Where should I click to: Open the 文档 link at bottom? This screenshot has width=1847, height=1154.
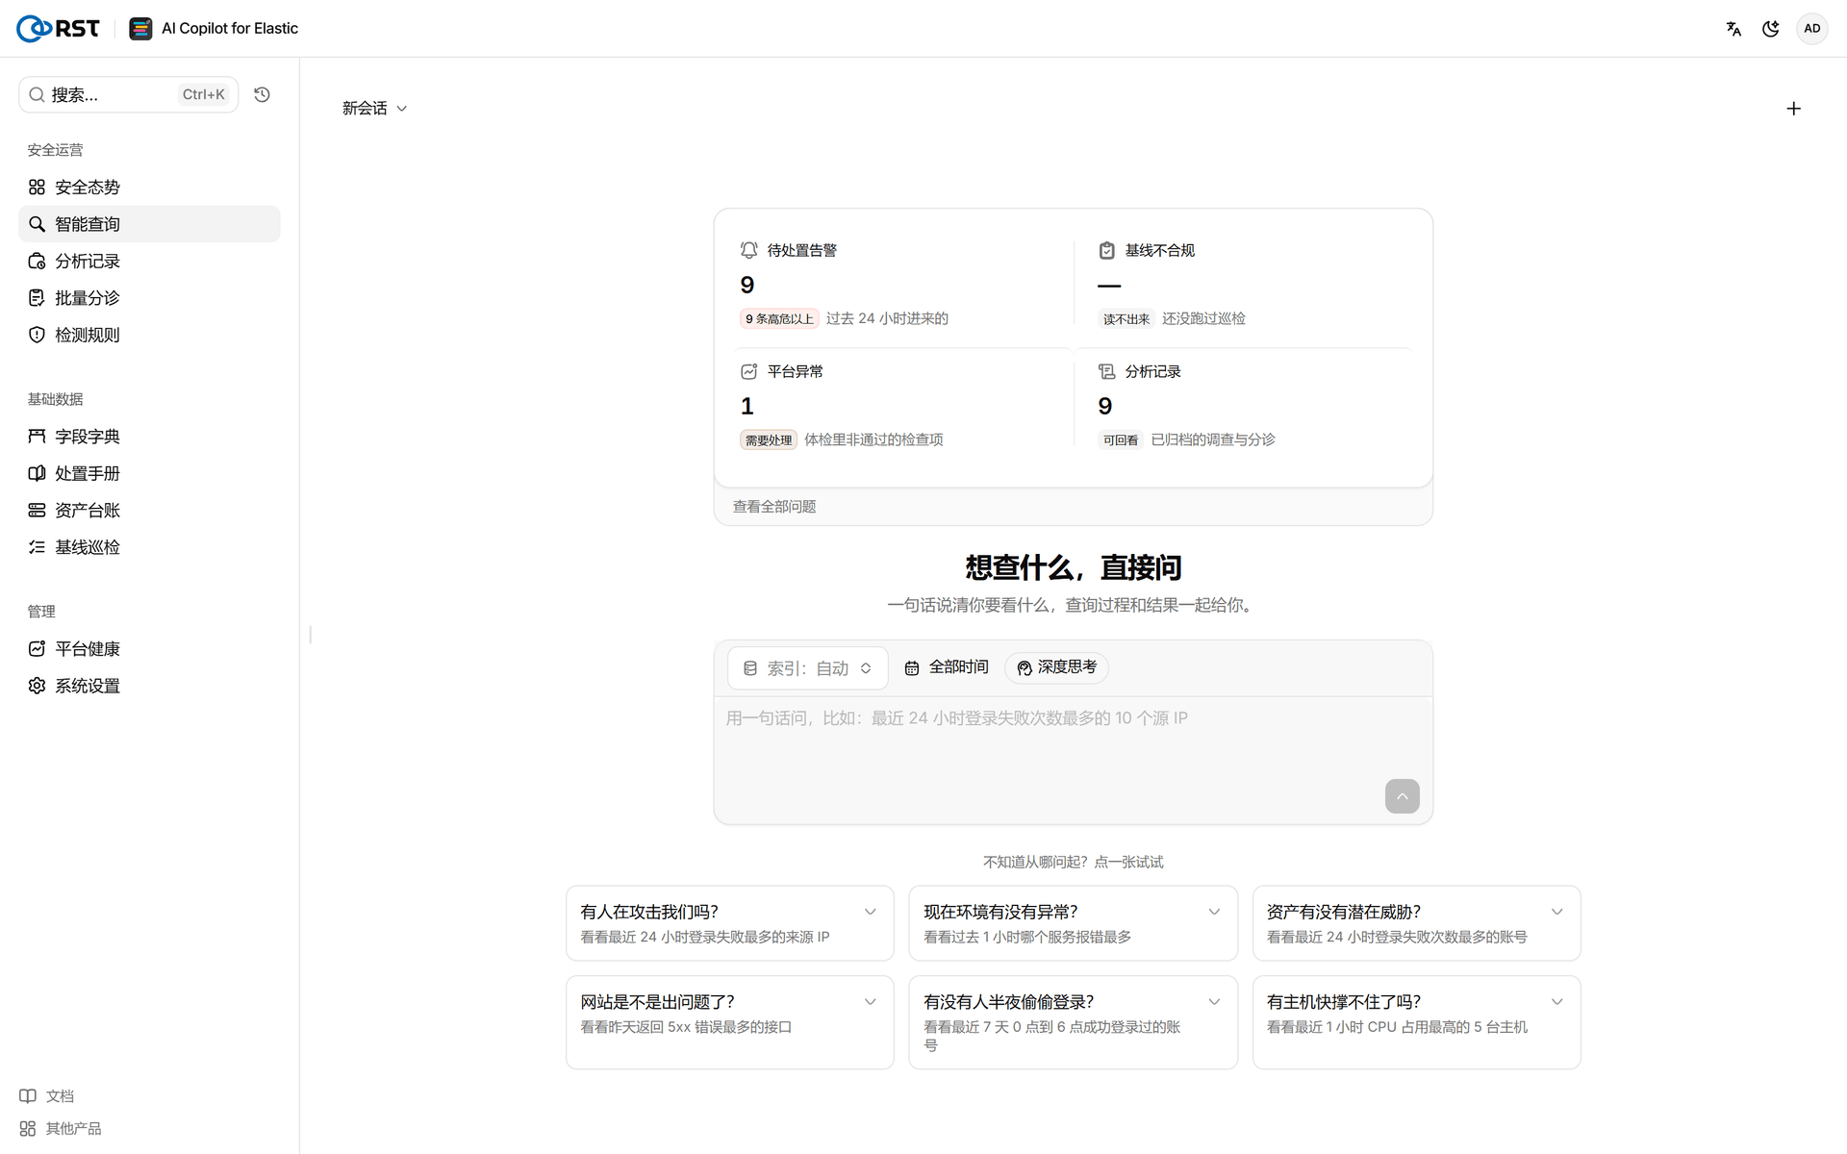click(47, 1096)
